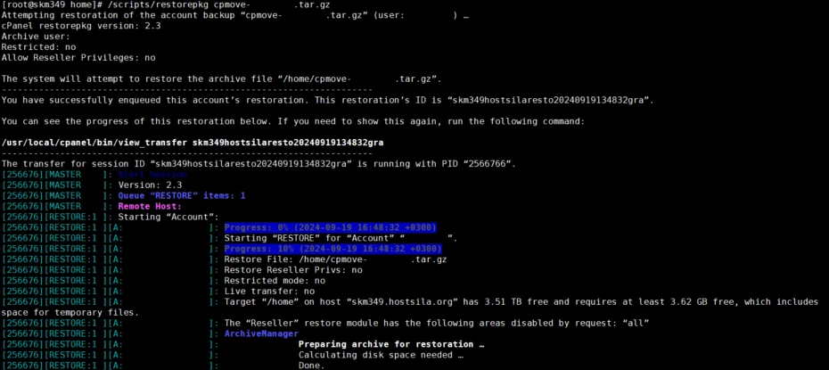Click the blue "ArchiveManager" text
829x370 pixels.
click(261, 333)
